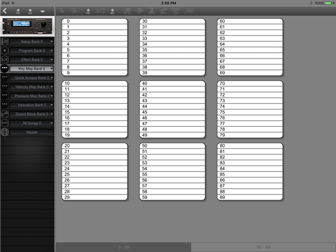The image size is (336, 252).
Task: Click the Master globe icon
Action: (x=5, y=132)
